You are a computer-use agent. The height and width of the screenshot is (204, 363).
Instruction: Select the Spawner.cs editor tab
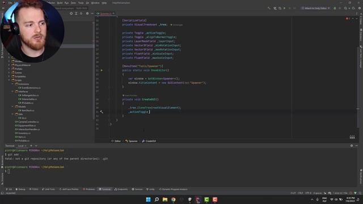point(105,14)
